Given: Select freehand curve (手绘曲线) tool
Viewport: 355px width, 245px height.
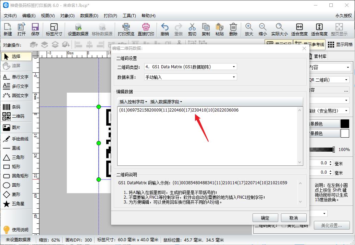Looking at the screenshot, I should (16, 139).
